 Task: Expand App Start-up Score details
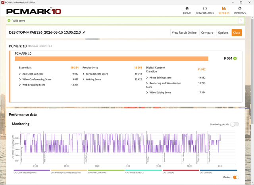20,74
